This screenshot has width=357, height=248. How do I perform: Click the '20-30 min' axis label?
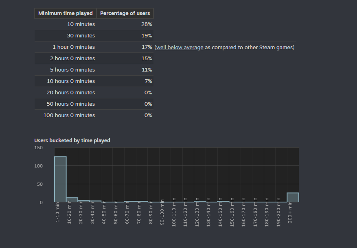point(81,212)
